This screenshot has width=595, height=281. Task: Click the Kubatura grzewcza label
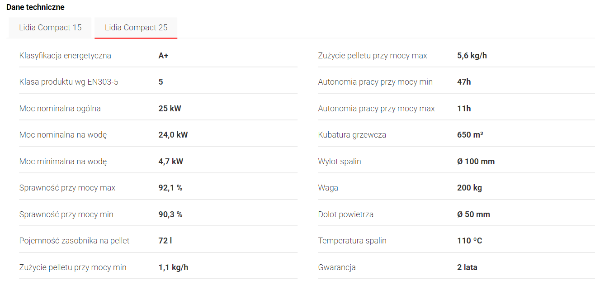[x=352, y=135]
